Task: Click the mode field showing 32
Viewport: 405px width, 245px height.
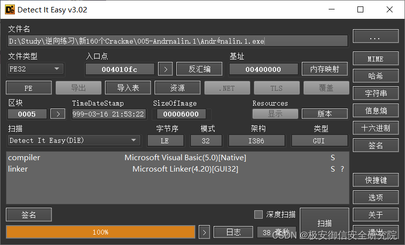Action: tap(206, 140)
